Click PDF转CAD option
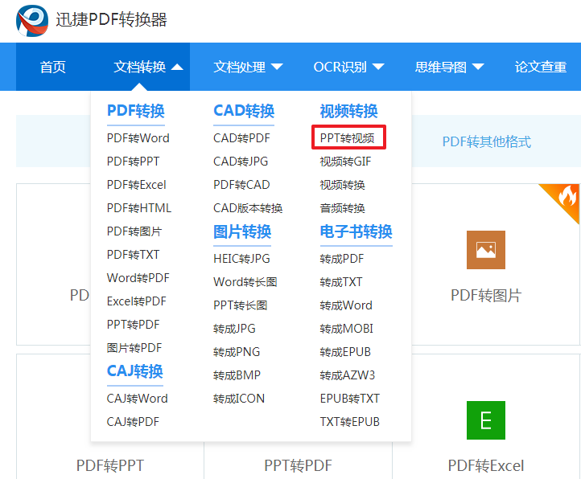The image size is (581, 479). coord(241,185)
